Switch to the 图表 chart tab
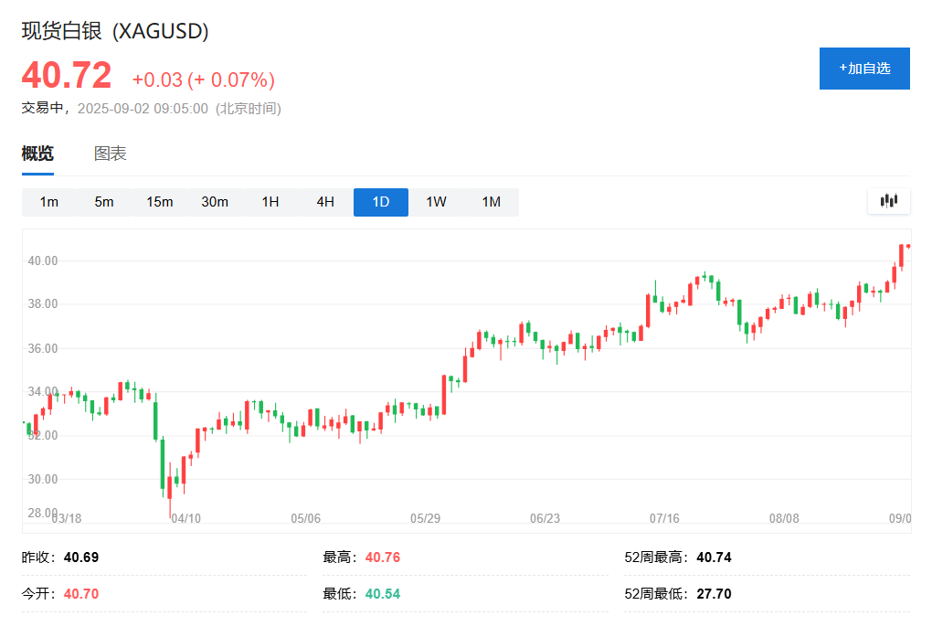The height and width of the screenshot is (637, 932). click(111, 154)
